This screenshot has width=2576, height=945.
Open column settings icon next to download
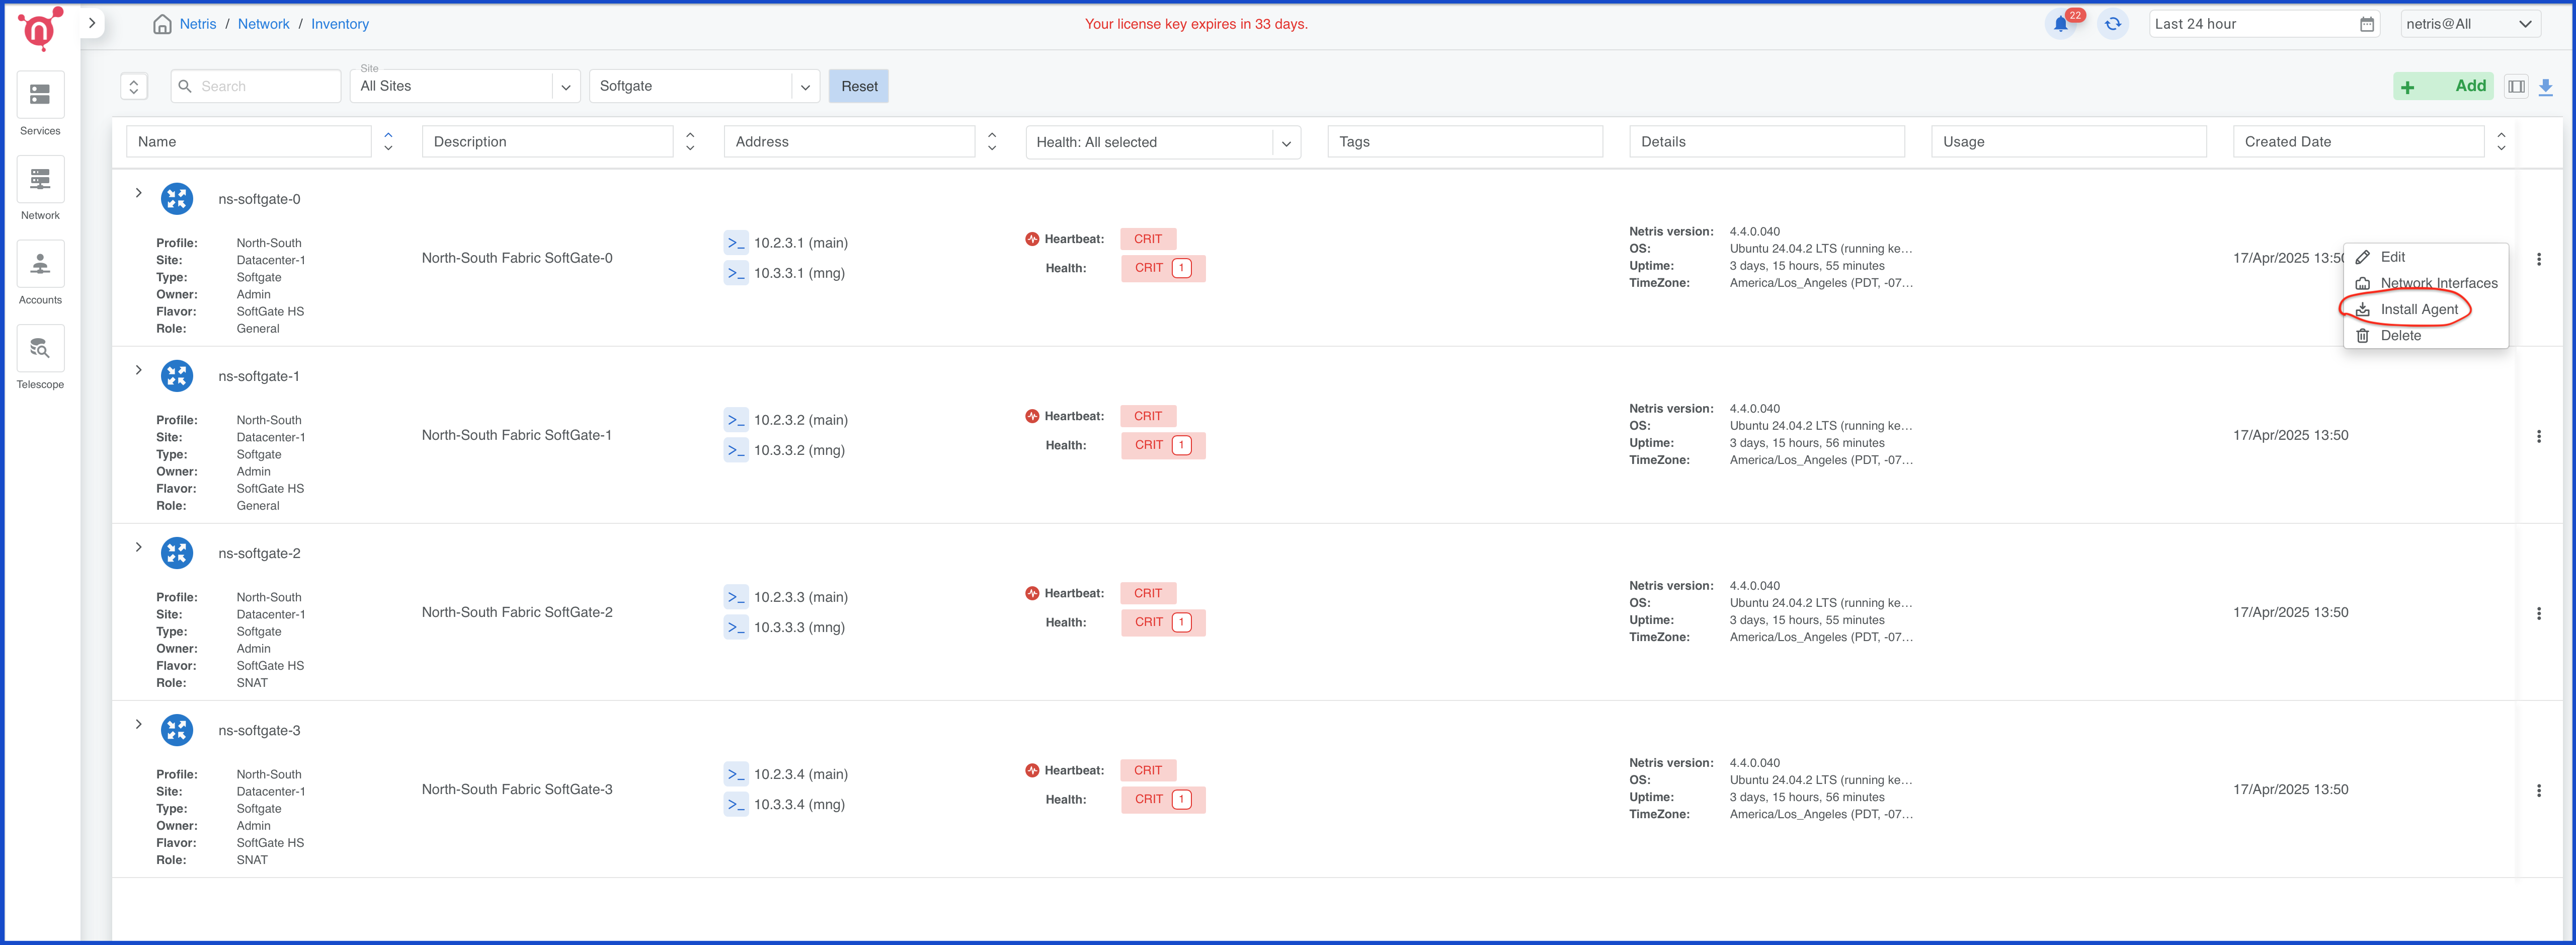point(2516,87)
